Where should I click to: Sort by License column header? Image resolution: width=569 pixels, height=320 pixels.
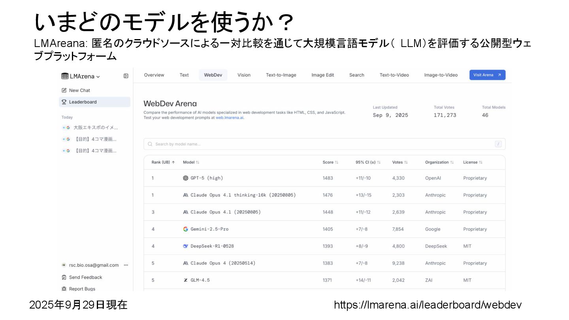pos(473,162)
